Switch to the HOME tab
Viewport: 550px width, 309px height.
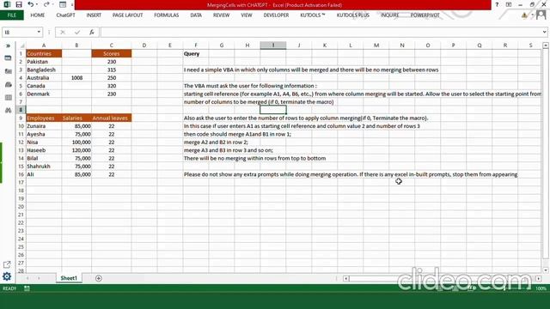(38, 15)
